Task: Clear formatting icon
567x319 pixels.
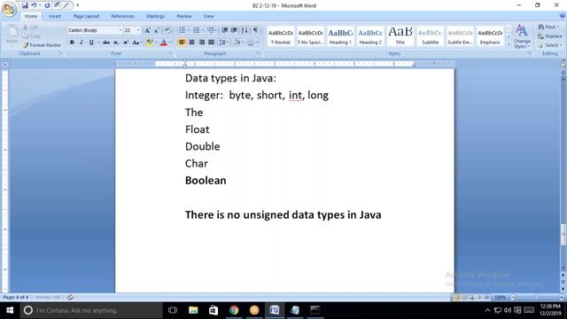Action: click(x=167, y=30)
